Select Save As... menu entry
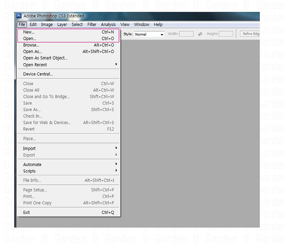Image resolution: width=284 pixels, height=246 pixels. [x=69, y=110]
